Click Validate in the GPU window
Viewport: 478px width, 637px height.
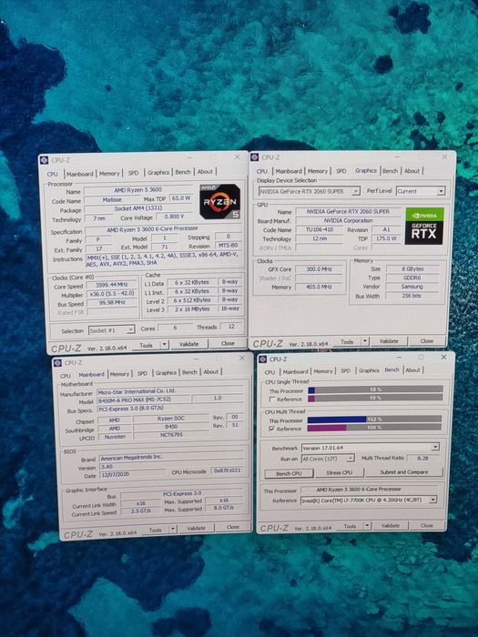(x=389, y=341)
